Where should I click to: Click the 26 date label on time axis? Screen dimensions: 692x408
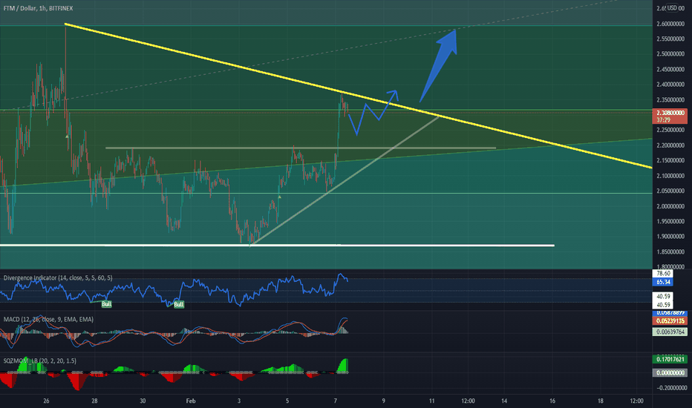(46, 401)
